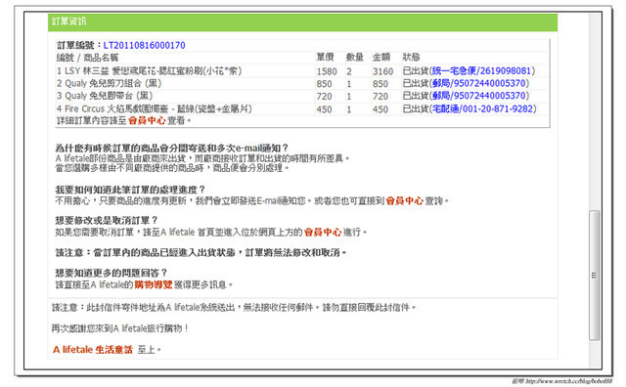Click the vertical scrollbar thumb

tap(595, 276)
